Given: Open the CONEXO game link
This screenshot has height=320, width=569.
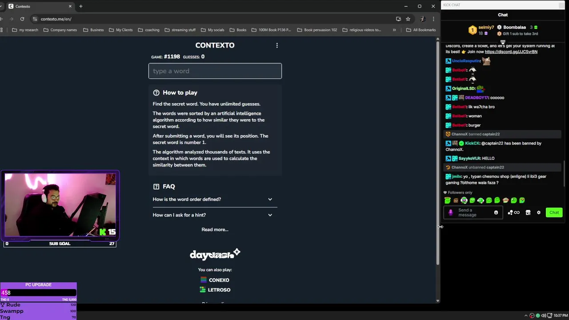Looking at the screenshot, I should pyautogui.click(x=215, y=280).
